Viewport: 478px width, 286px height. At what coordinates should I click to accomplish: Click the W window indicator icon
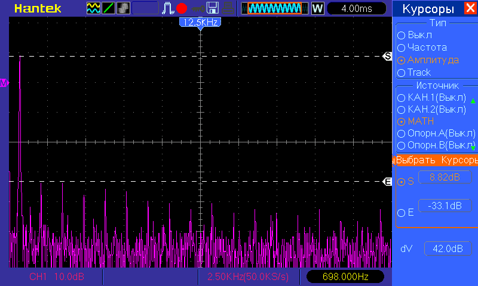click(x=317, y=8)
